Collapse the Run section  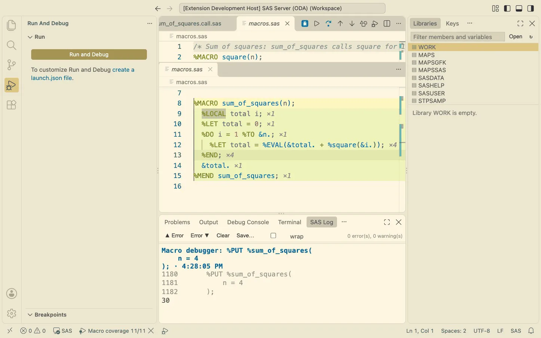pyautogui.click(x=36, y=37)
